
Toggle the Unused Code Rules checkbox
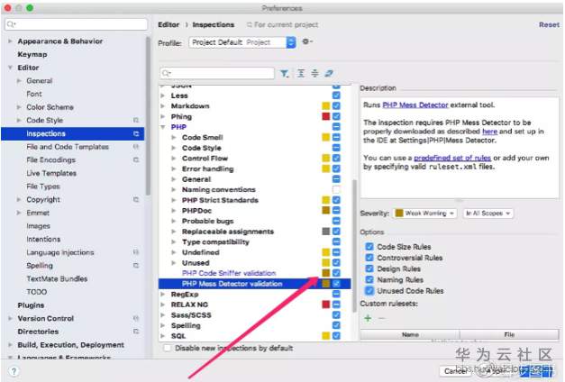pos(369,290)
